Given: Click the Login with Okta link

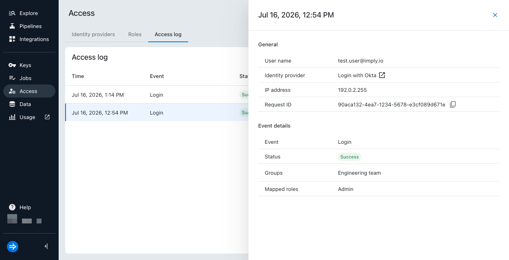Looking at the screenshot, I should (357, 75).
